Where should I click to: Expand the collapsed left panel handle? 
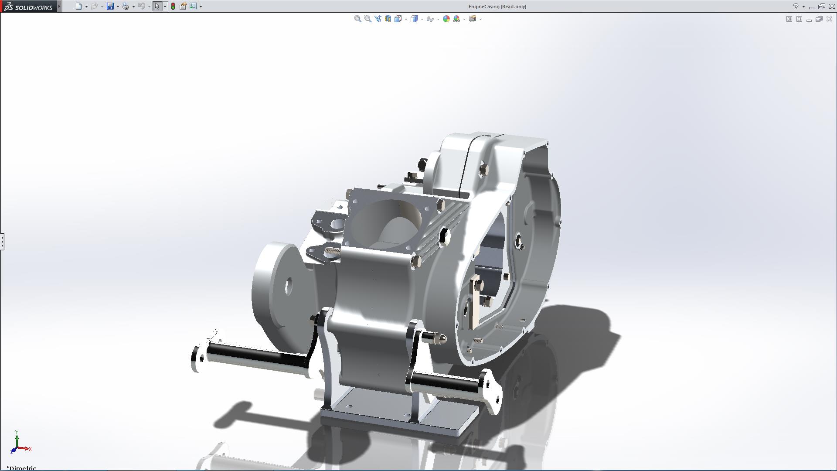point(2,241)
